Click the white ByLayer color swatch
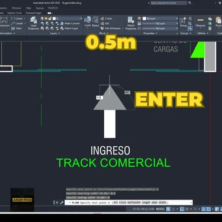This screenshot has height=222, width=222. [x=144, y=18]
